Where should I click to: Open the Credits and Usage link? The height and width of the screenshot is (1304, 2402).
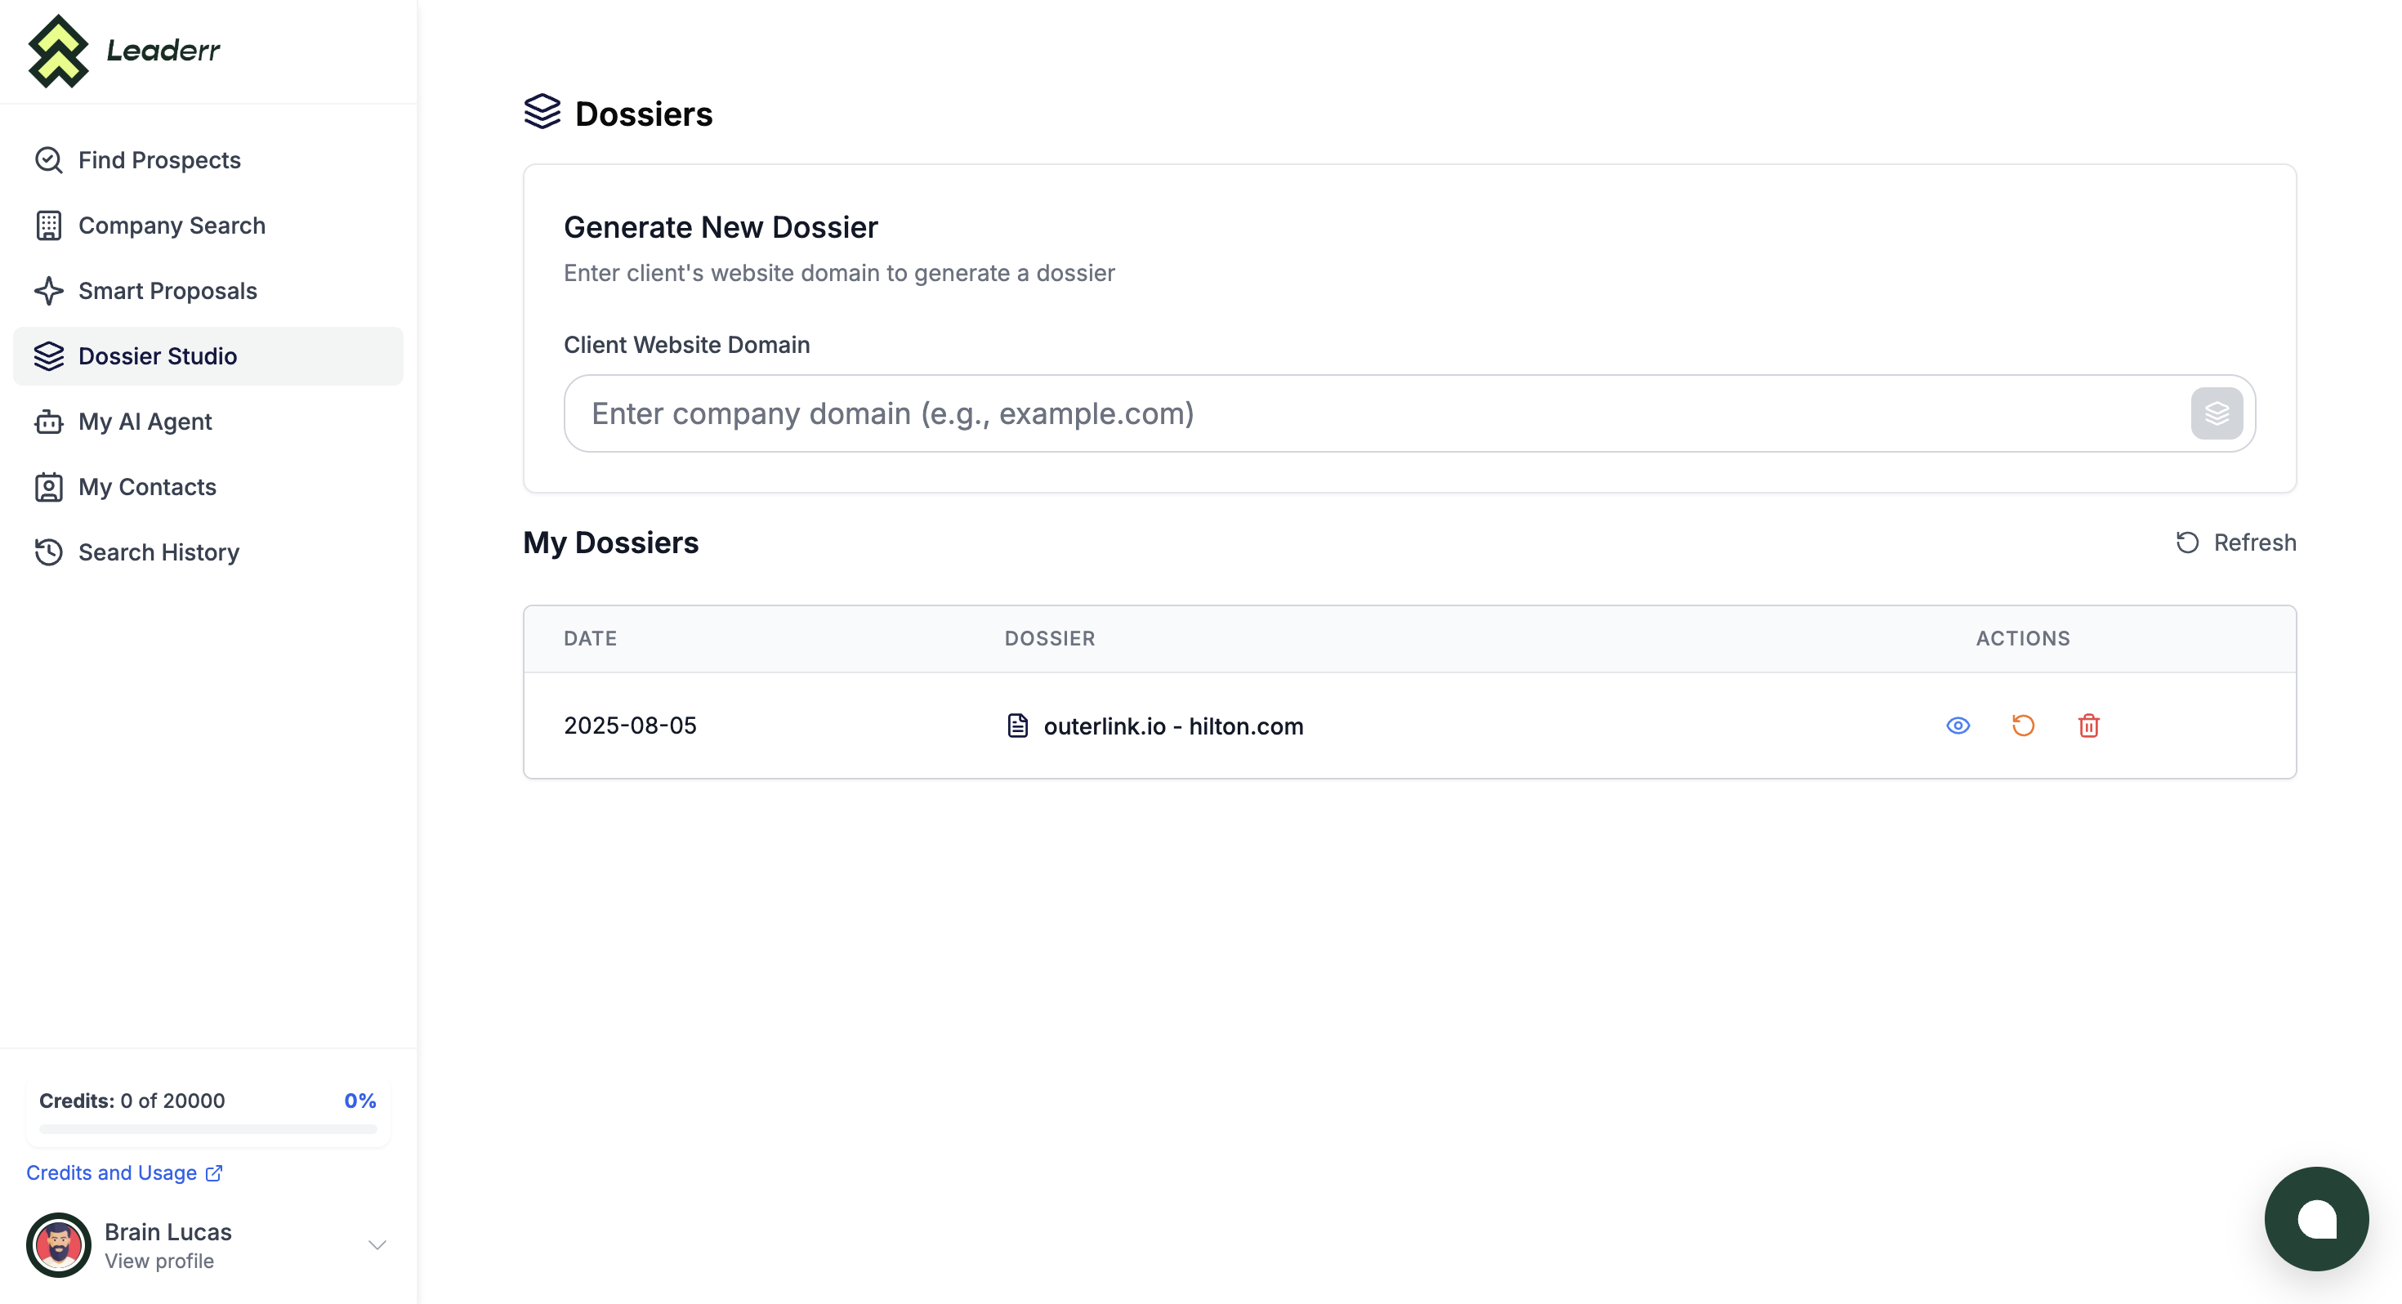pos(114,1172)
